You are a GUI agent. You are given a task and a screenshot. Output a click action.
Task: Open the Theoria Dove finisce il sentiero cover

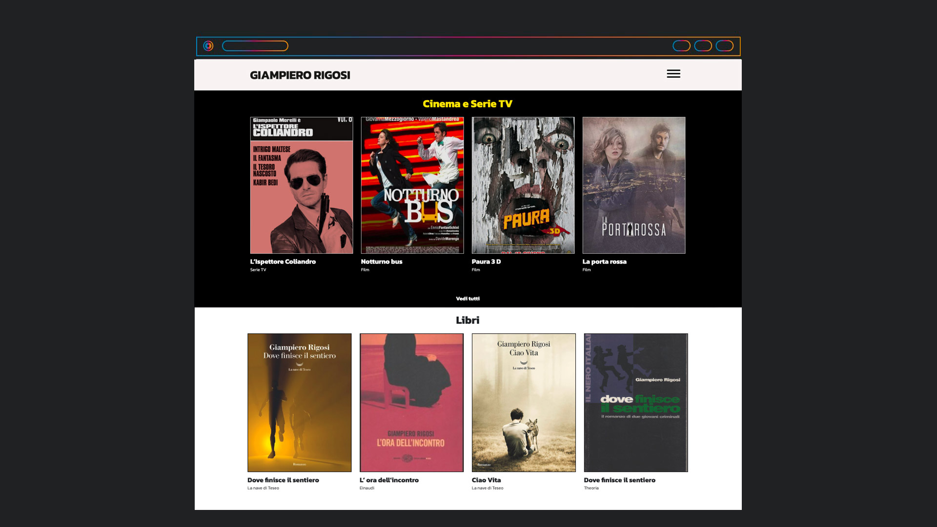635,403
